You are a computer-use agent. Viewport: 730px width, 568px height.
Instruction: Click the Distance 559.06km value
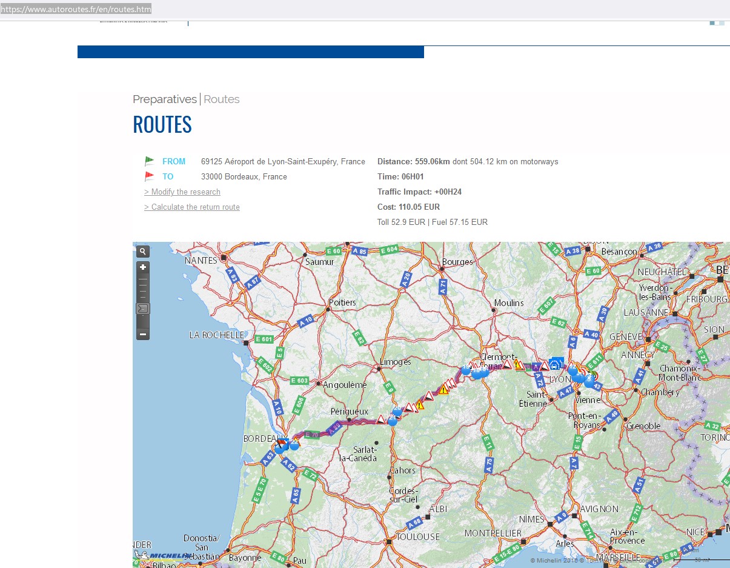414,161
